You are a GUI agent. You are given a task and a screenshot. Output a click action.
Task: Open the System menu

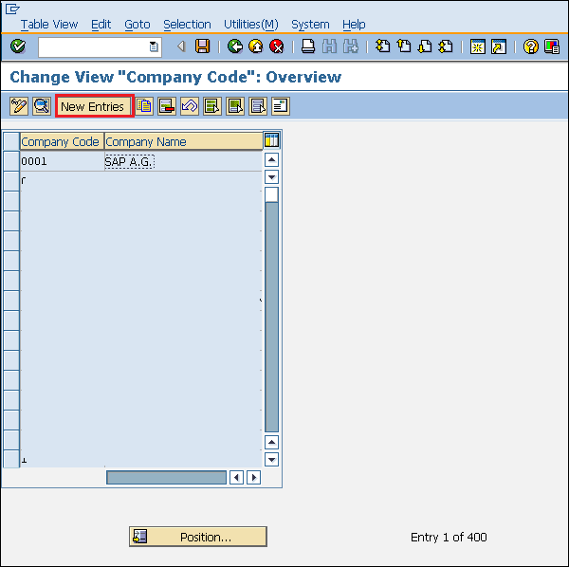(310, 25)
